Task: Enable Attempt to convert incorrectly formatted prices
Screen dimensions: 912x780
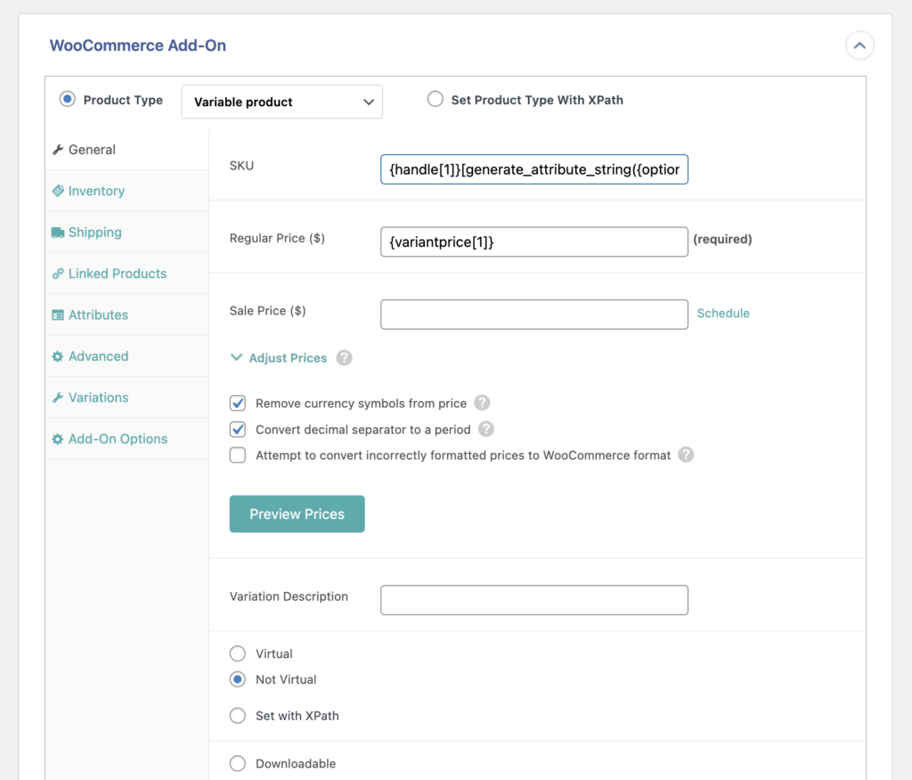Action: tap(238, 455)
